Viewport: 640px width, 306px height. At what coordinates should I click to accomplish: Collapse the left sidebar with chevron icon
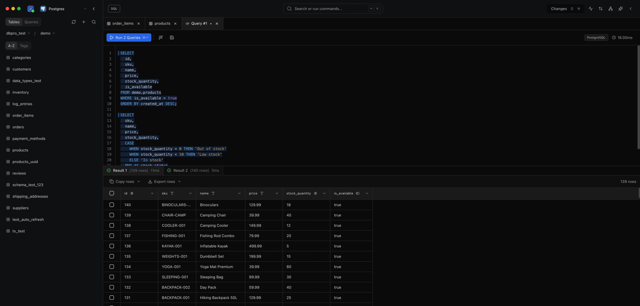[94, 9]
